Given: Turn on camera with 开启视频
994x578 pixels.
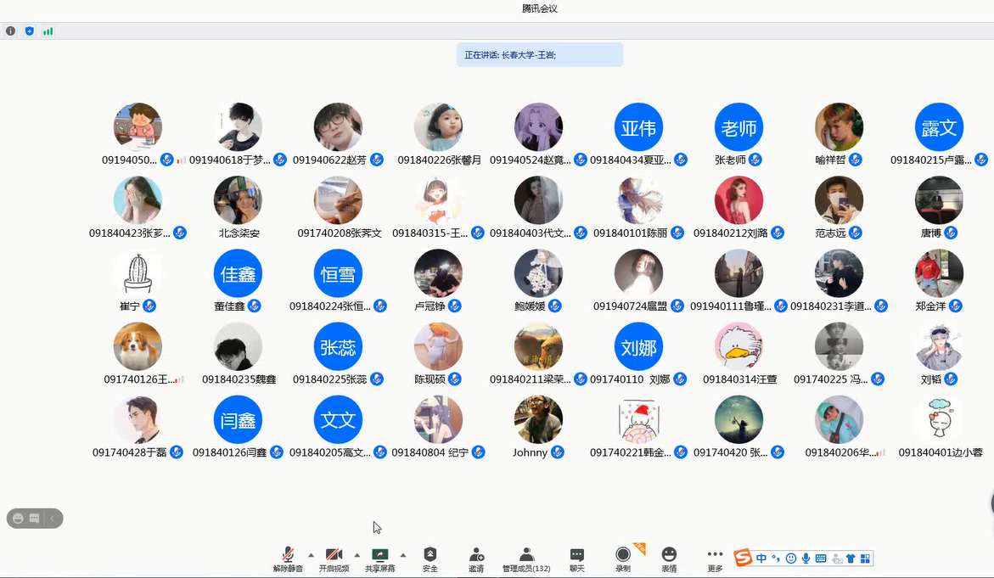Looking at the screenshot, I should click(334, 557).
